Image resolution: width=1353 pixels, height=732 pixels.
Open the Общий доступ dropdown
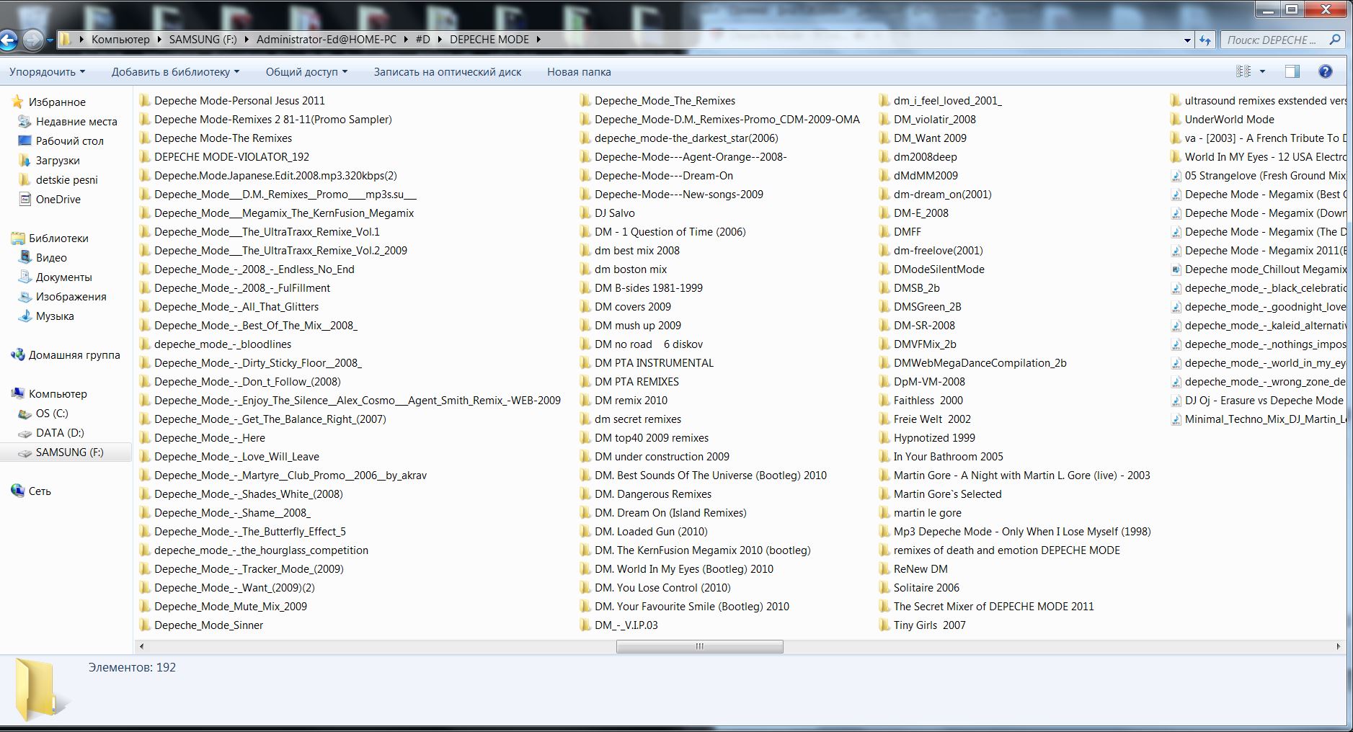pyautogui.click(x=306, y=72)
